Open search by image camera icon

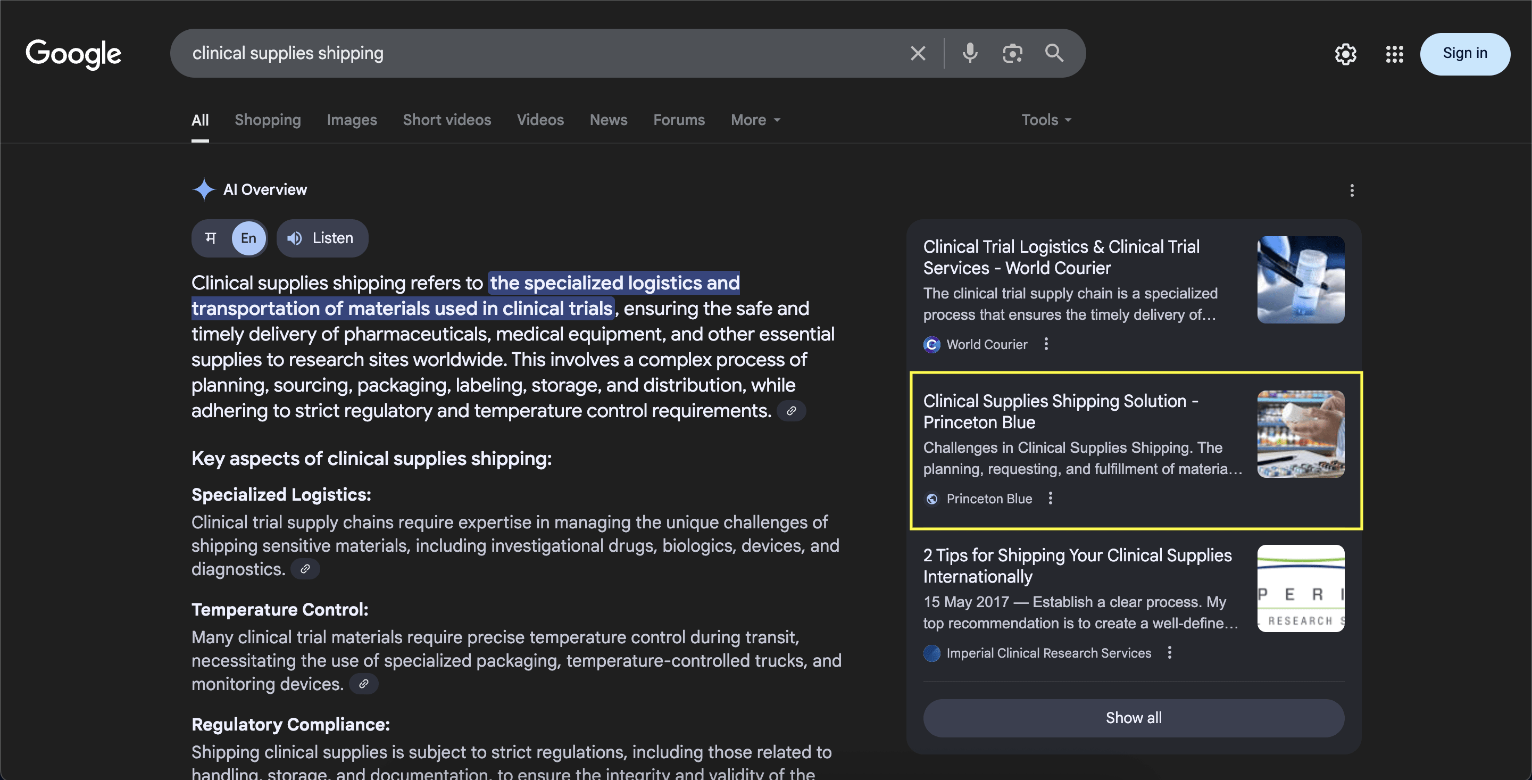[1012, 54]
